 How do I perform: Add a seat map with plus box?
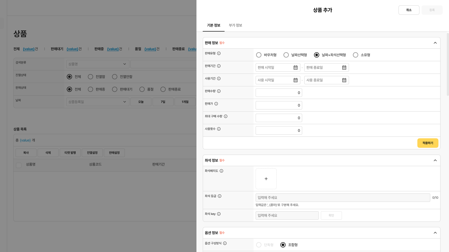(266, 179)
